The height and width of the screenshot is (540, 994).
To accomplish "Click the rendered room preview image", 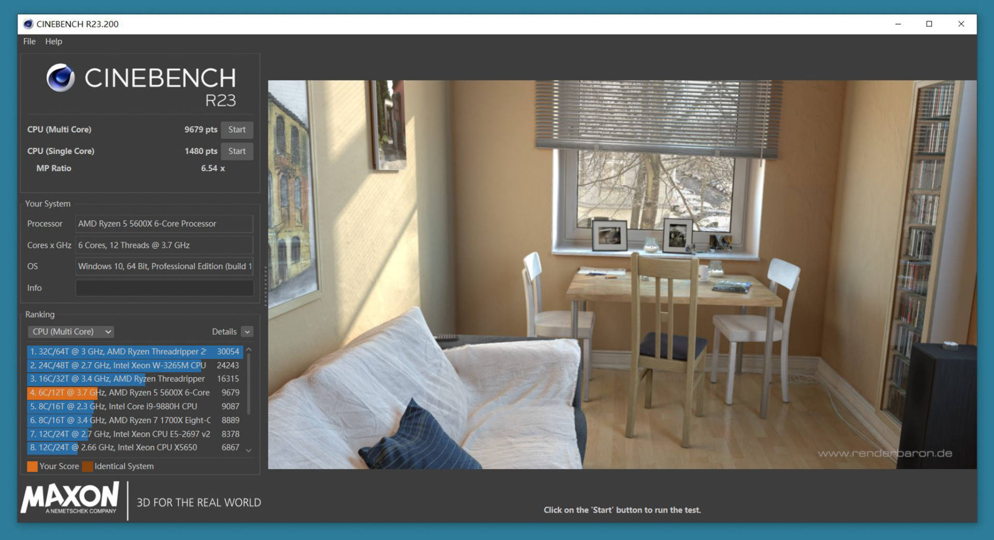I will (622, 274).
